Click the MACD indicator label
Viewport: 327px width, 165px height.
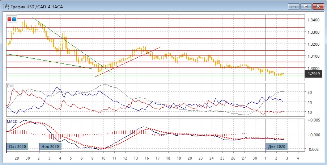click(12, 121)
